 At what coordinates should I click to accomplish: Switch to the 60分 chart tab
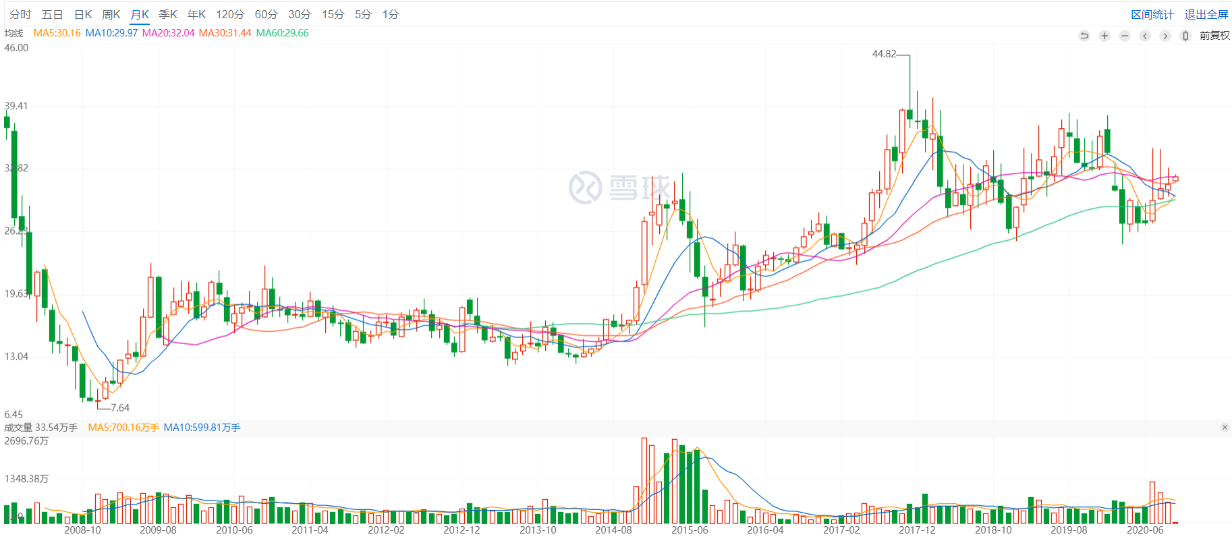pos(266,14)
